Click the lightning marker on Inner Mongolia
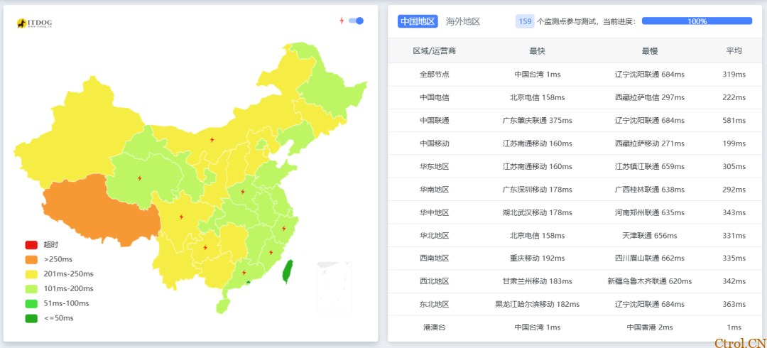The height and width of the screenshot is (348, 767). click(212, 140)
